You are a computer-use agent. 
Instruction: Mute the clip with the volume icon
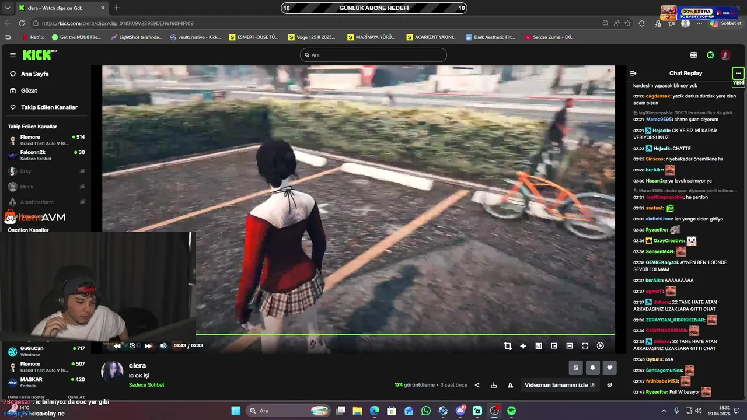click(163, 346)
